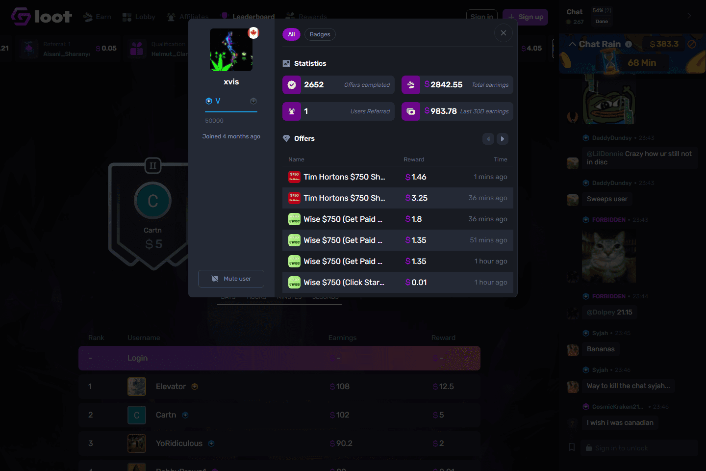Click the Sign up button
Image resolution: width=706 pixels, height=471 pixels.
525,17
